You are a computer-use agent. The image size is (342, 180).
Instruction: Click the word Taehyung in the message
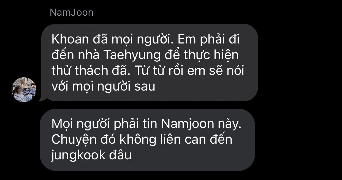(x=132, y=56)
